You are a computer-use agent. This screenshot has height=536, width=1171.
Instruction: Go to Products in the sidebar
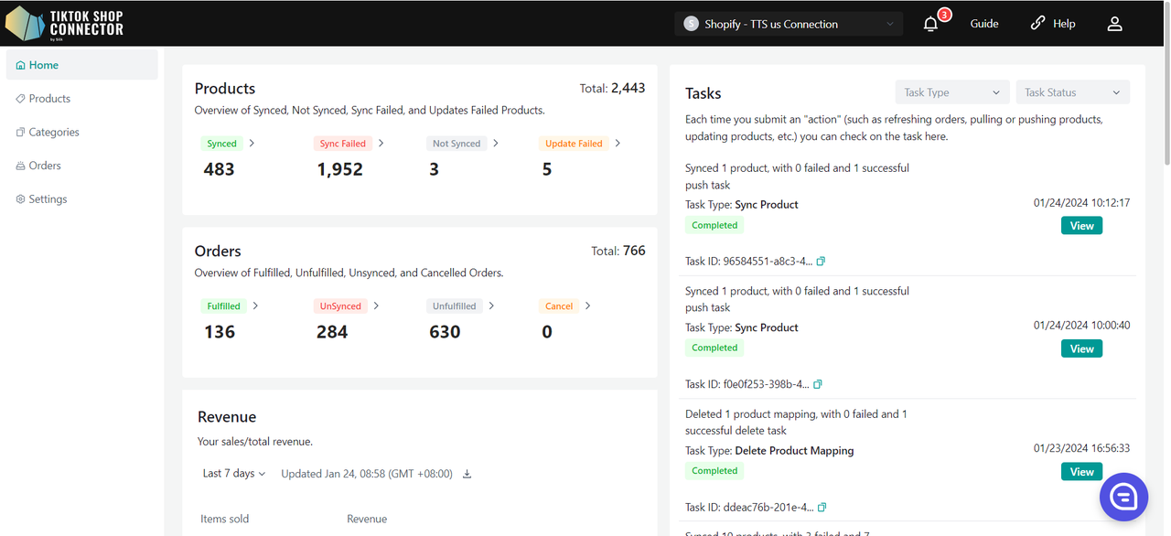click(49, 99)
